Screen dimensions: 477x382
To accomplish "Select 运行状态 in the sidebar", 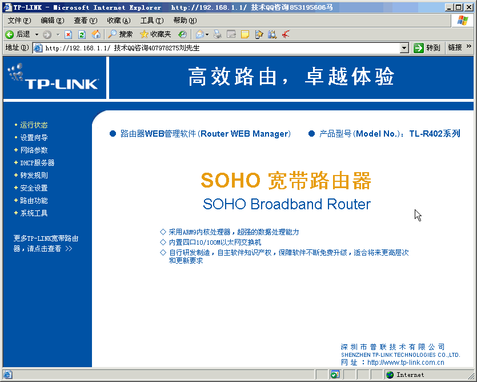I will click(x=34, y=125).
